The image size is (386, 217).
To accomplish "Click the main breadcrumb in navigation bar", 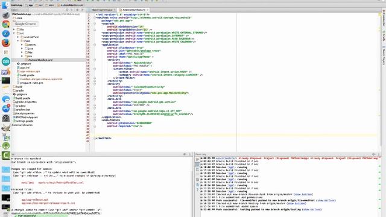I will click(50, 5).
